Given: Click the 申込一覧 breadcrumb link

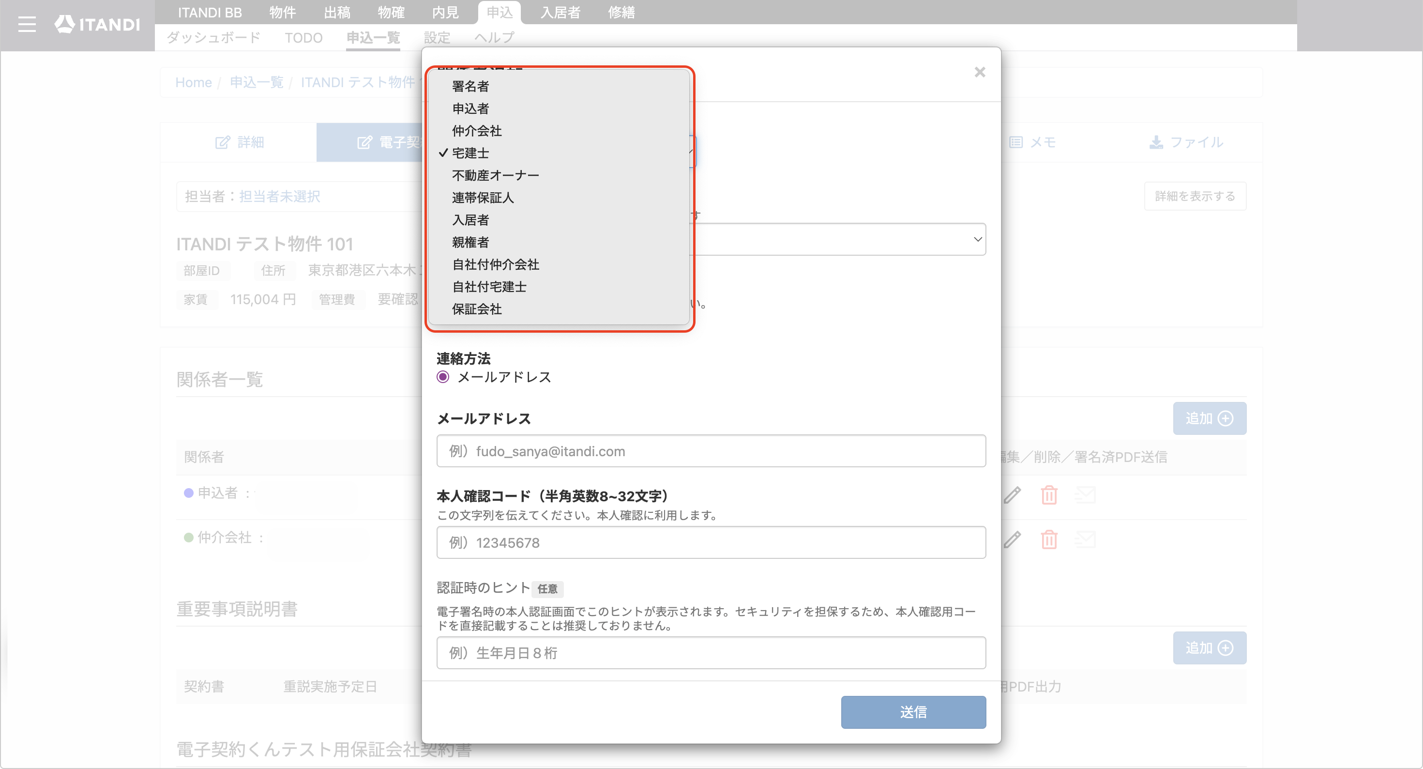Looking at the screenshot, I should pyautogui.click(x=257, y=82).
